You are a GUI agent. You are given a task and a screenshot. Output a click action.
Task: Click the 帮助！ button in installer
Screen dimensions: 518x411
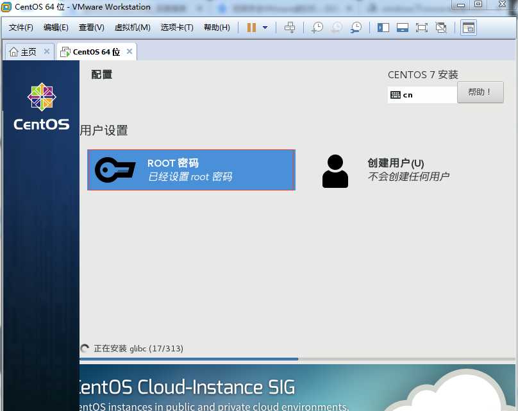click(480, 92)
